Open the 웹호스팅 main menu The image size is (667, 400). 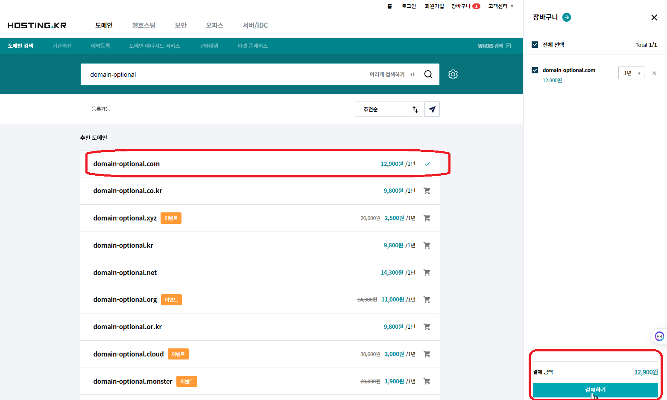[x=144, y=25]
